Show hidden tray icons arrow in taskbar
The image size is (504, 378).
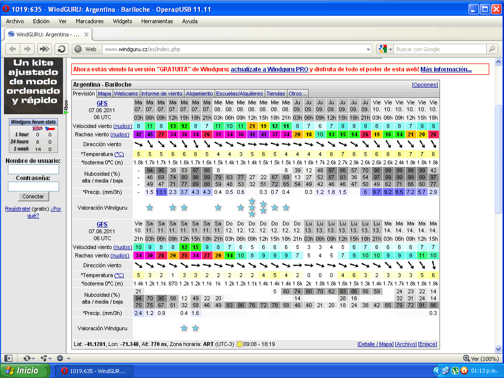(437, 371)
